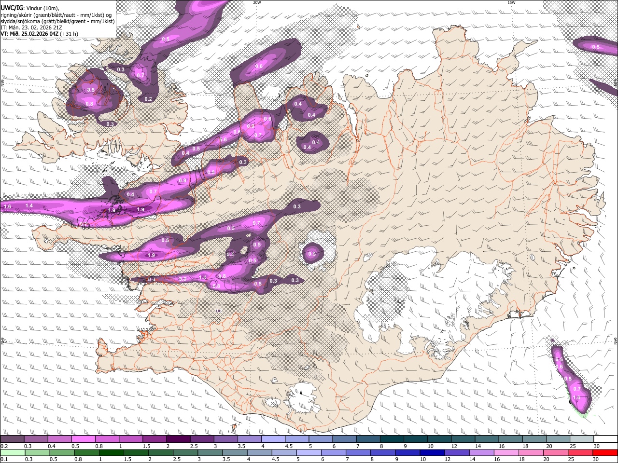Select the bottom legend swatch between 1 and 1.5
The height and width of the screenshot is (463, 618).
click(x=112, y=452)
